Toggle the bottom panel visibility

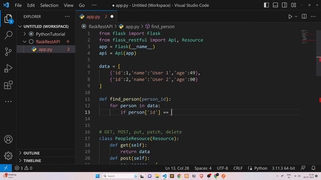click(275, 5)
